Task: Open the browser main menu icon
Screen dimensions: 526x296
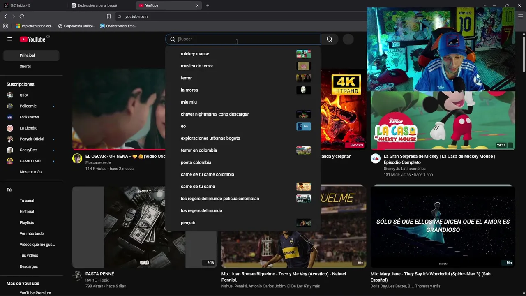Action: 520,16
